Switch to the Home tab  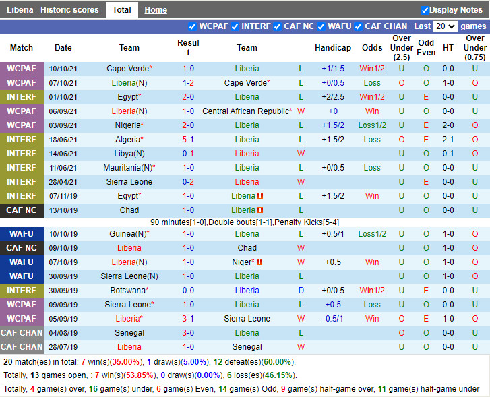tap(156, 10)
